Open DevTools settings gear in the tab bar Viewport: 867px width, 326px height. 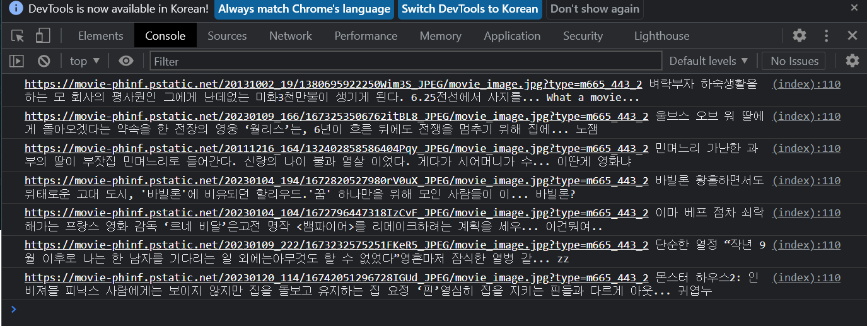pyautogui.click(x=800, y=35)
